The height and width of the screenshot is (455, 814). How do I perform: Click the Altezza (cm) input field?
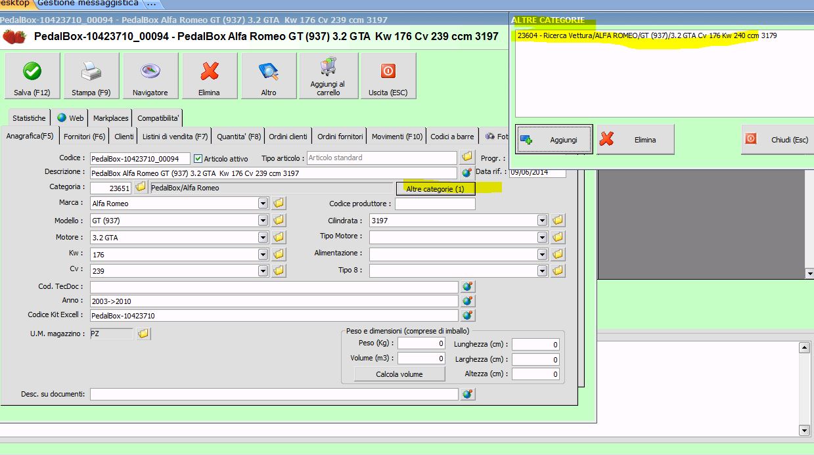pos(535,374)
